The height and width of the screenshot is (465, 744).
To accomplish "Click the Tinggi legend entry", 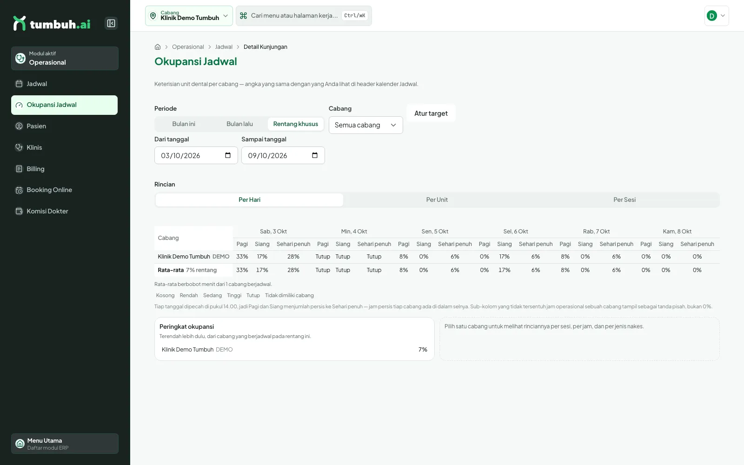I will [x=234, y=296].
